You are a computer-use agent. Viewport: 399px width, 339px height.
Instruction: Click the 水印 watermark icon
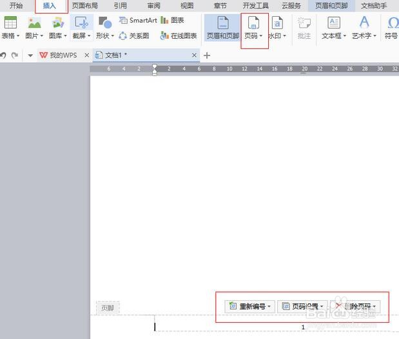coord(277,23)
